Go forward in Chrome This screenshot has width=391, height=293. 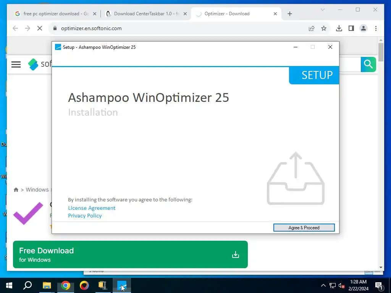coord(27,28)
